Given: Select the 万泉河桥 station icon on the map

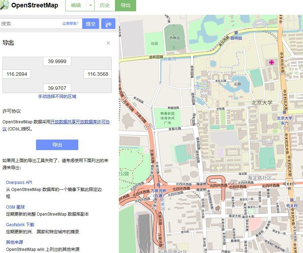Looking at the screenshot, I should 158,185.
